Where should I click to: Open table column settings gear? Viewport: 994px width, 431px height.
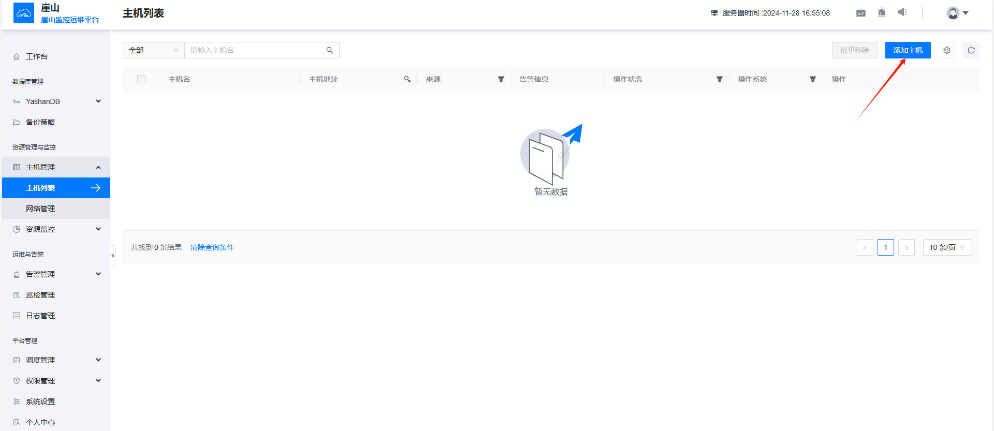(947, 50)
